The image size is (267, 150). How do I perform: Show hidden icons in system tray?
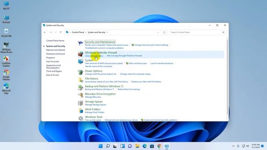(x=233, y=146)
